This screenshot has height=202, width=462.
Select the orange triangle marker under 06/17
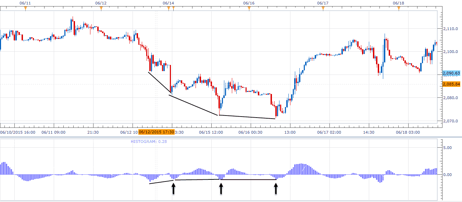(323, 9)
